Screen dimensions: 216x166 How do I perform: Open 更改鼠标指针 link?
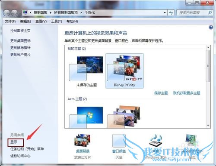(20, 48)
